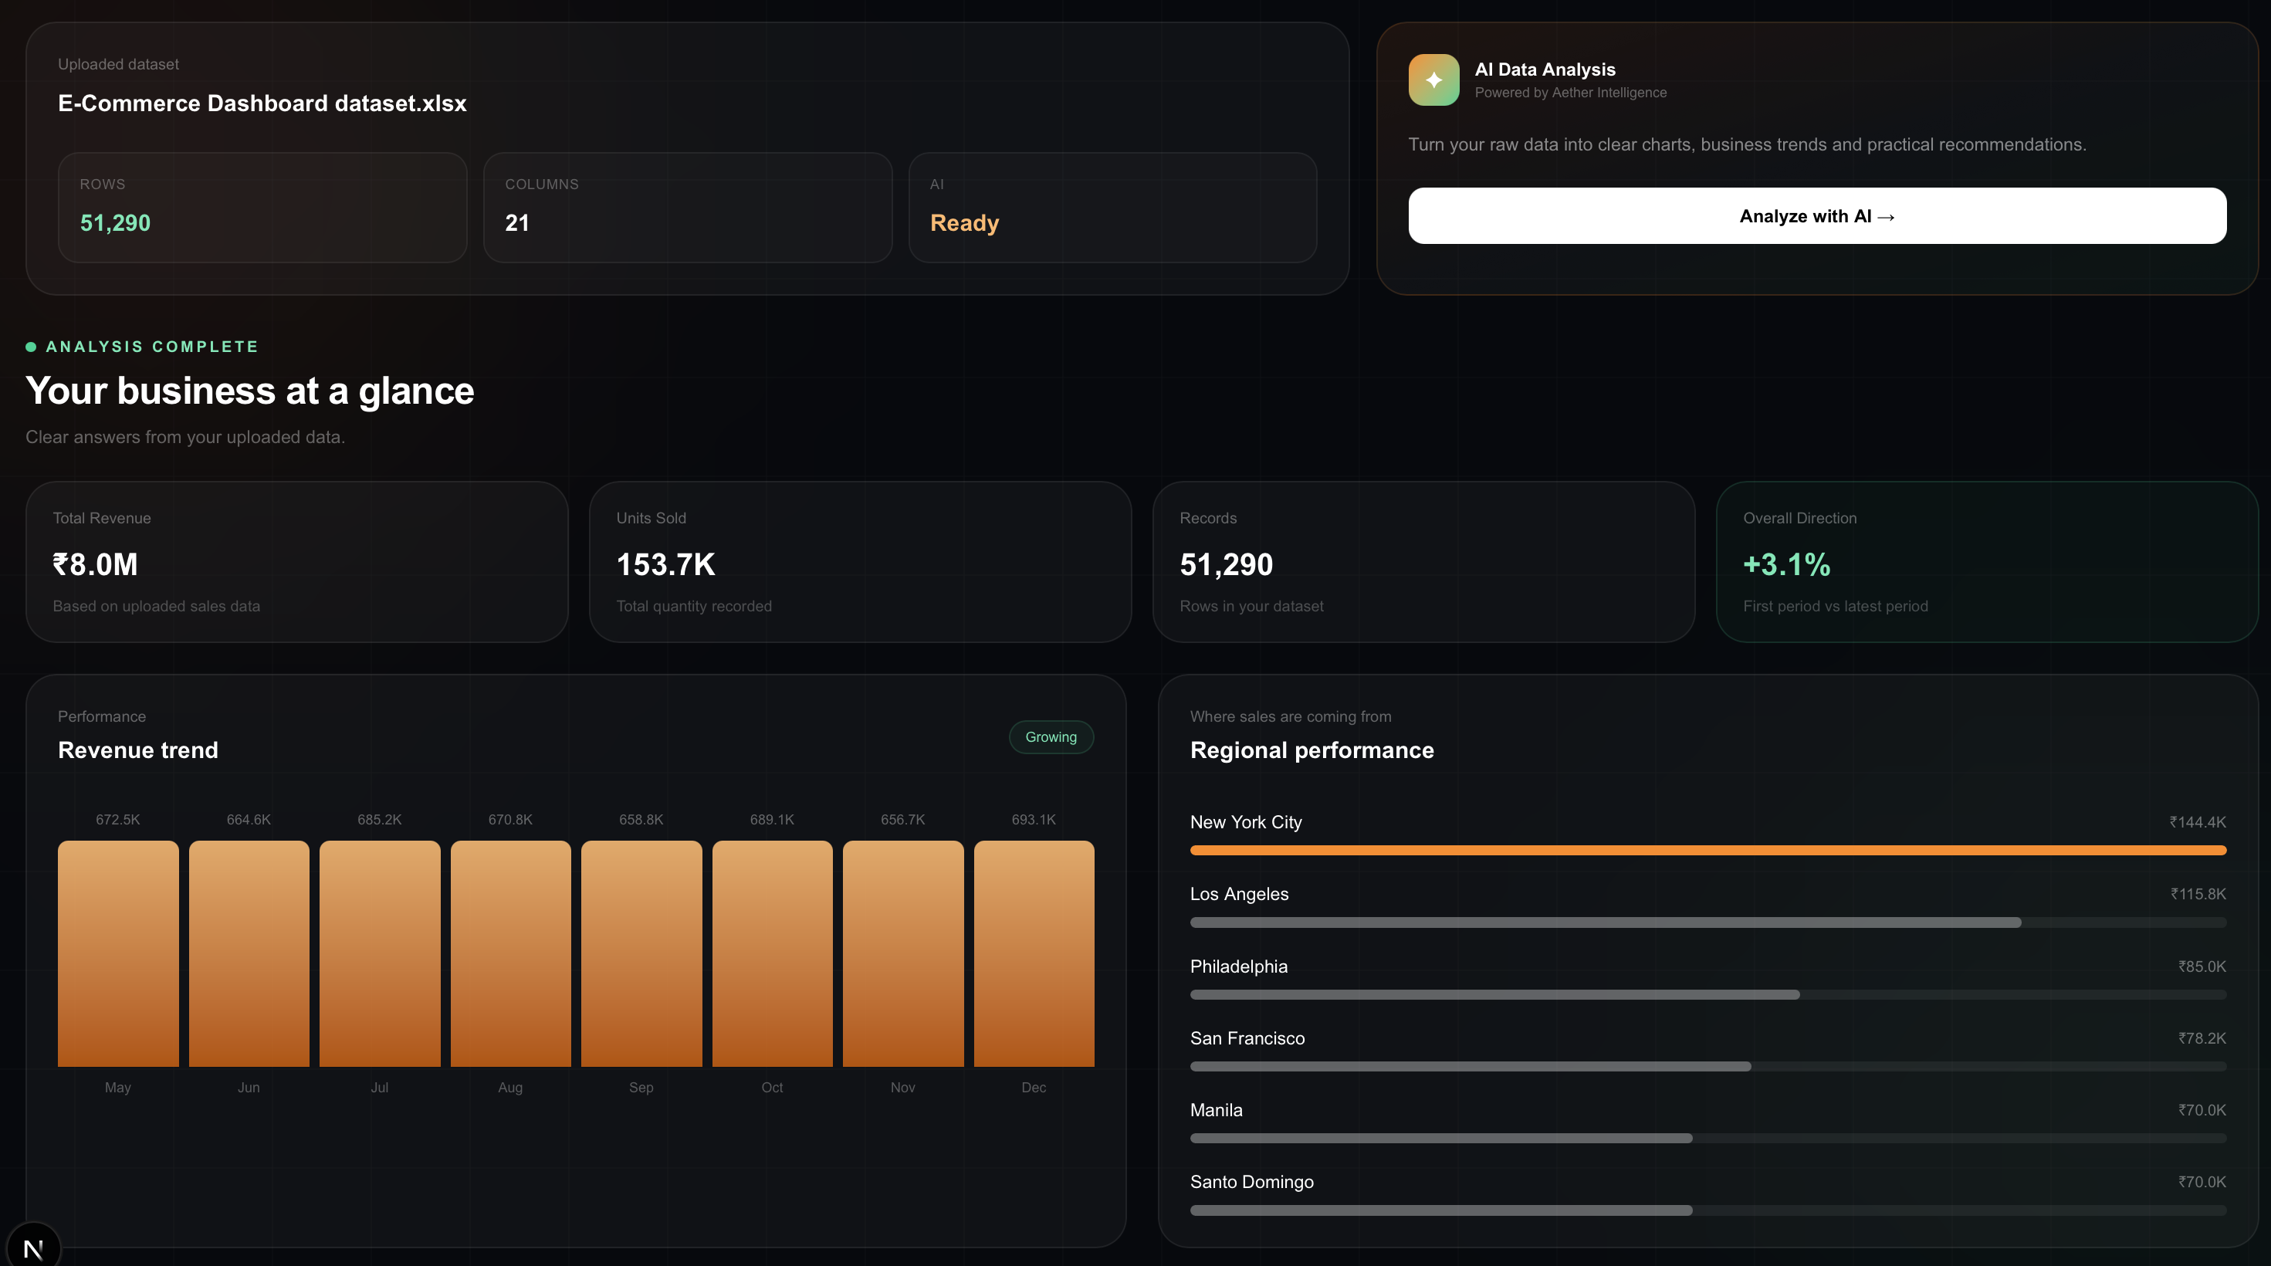Click the file name E-Commerce Dashboard dataset.xlsx

click(x=262, y=103)
